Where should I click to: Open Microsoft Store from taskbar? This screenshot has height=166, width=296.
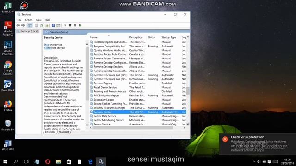click(x=69, y=162)
